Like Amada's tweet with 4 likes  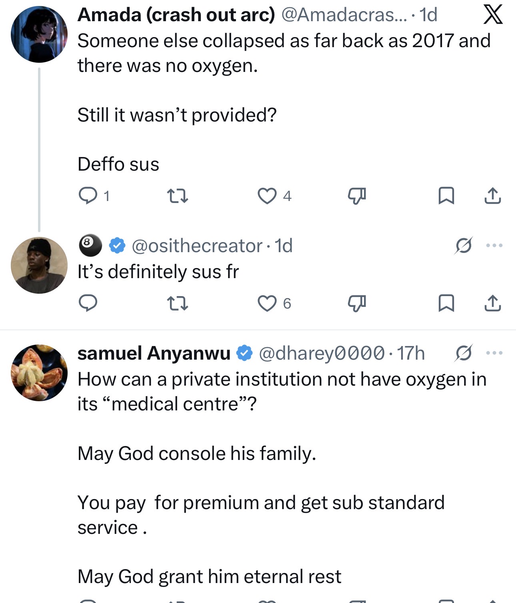click(x=267, y=196)
